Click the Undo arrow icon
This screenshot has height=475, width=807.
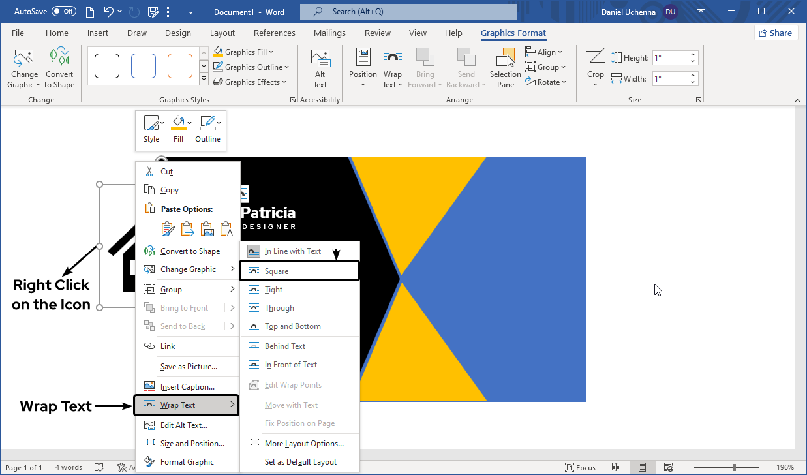109,12
